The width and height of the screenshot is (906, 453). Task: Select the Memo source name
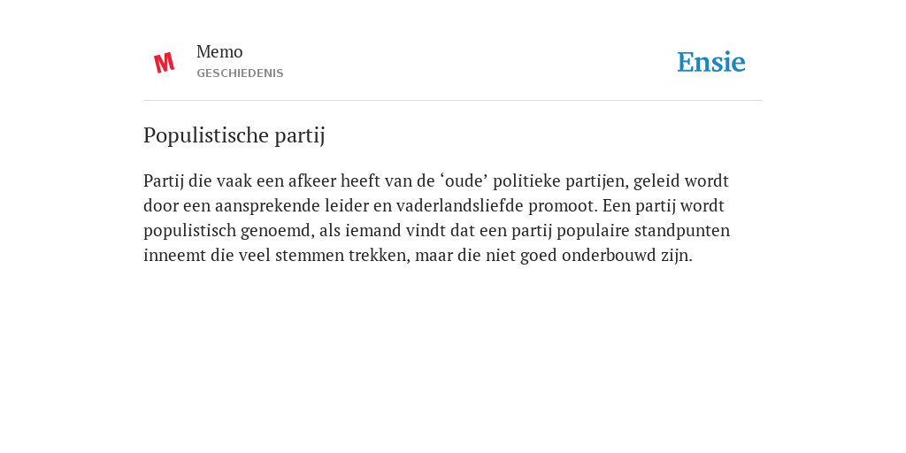pyautogui.click(x=219, y=52)
